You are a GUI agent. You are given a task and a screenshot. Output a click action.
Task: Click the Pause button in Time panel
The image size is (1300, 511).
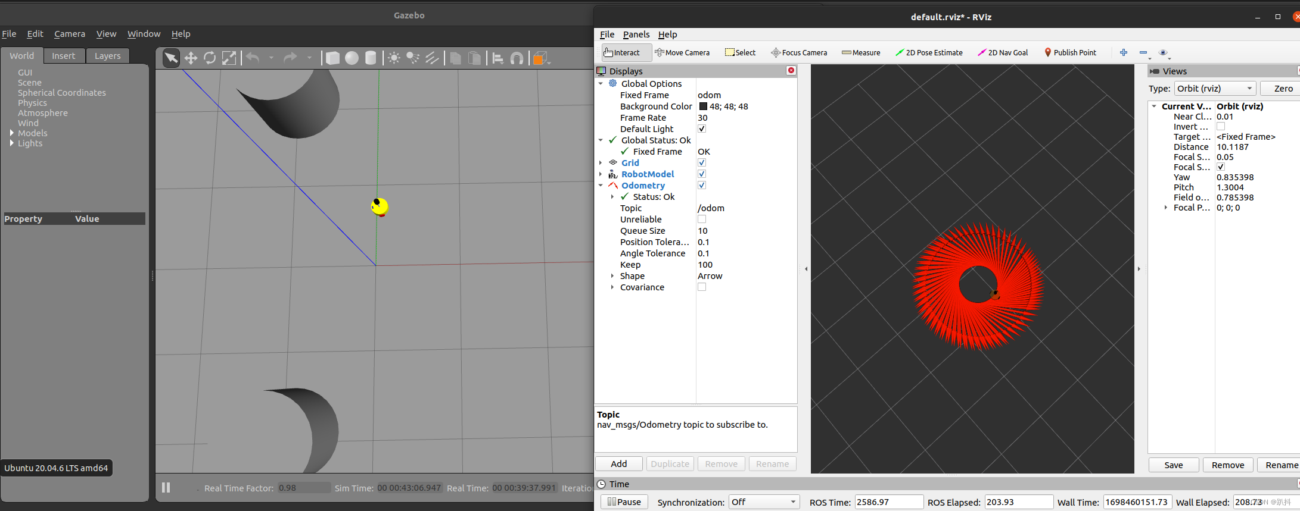click(624, 501)
